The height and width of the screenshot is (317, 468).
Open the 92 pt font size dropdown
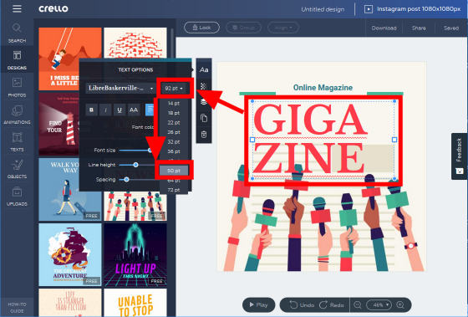click(174, 88)
